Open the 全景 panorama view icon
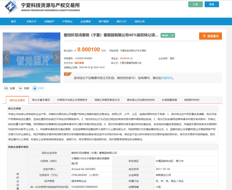The height and width of the screenshot is (190, 232). click(x=6, y=88)
